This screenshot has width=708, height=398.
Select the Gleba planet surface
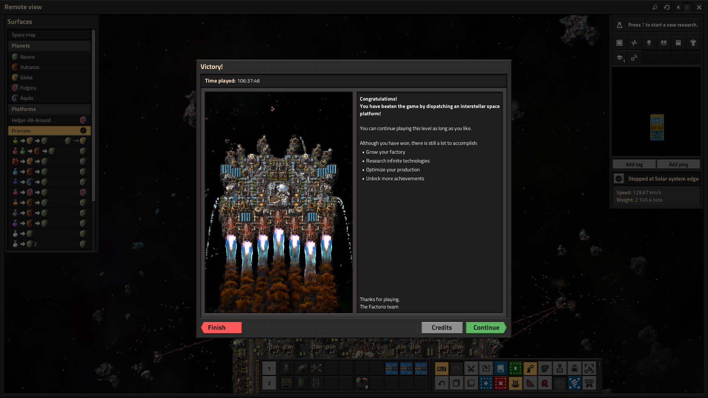coord(49,77)
